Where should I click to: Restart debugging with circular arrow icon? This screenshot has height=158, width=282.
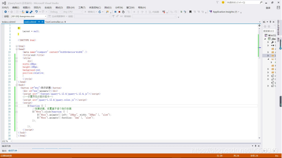point(123,12)
